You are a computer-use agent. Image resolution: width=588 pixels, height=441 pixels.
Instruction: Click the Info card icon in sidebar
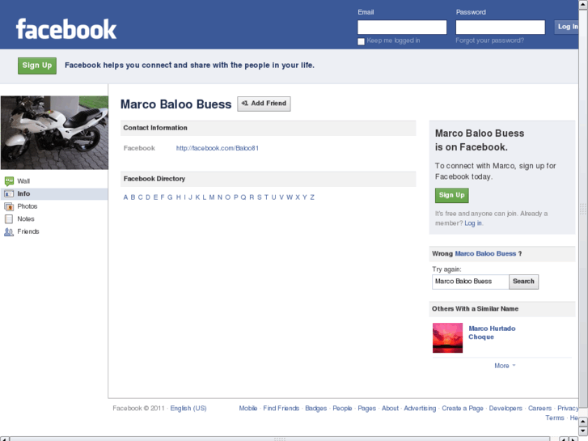[9, 194]
